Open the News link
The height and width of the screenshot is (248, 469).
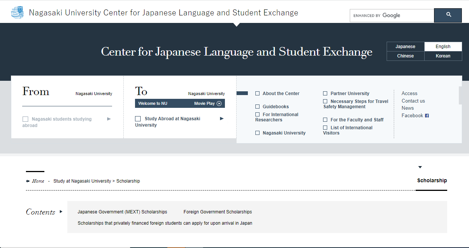(x=408, y=108)
